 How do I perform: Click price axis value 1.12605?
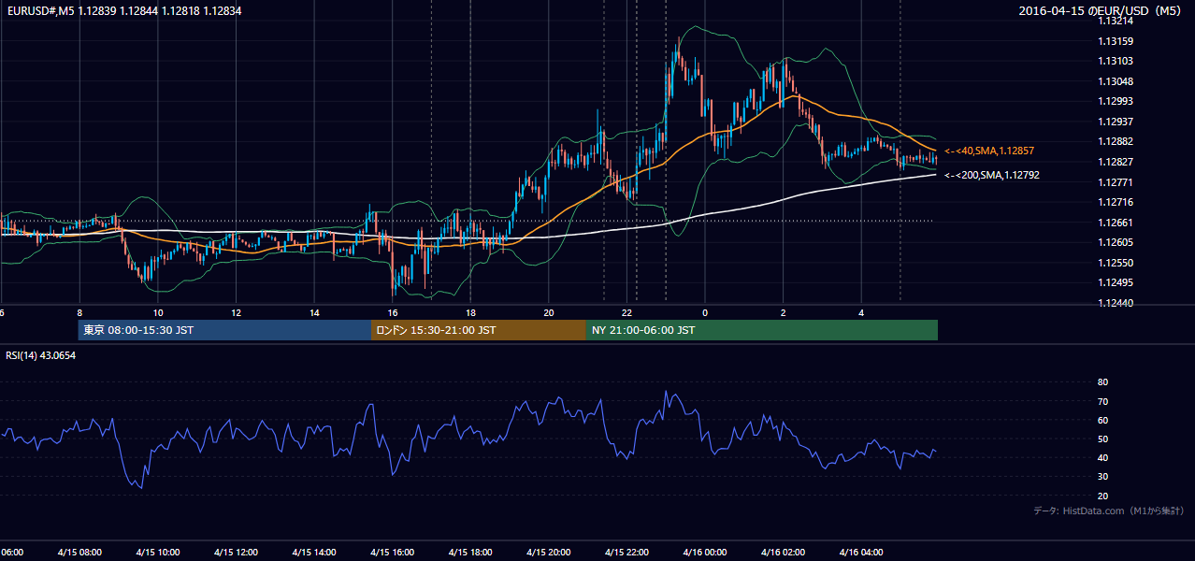(1115, 242)
